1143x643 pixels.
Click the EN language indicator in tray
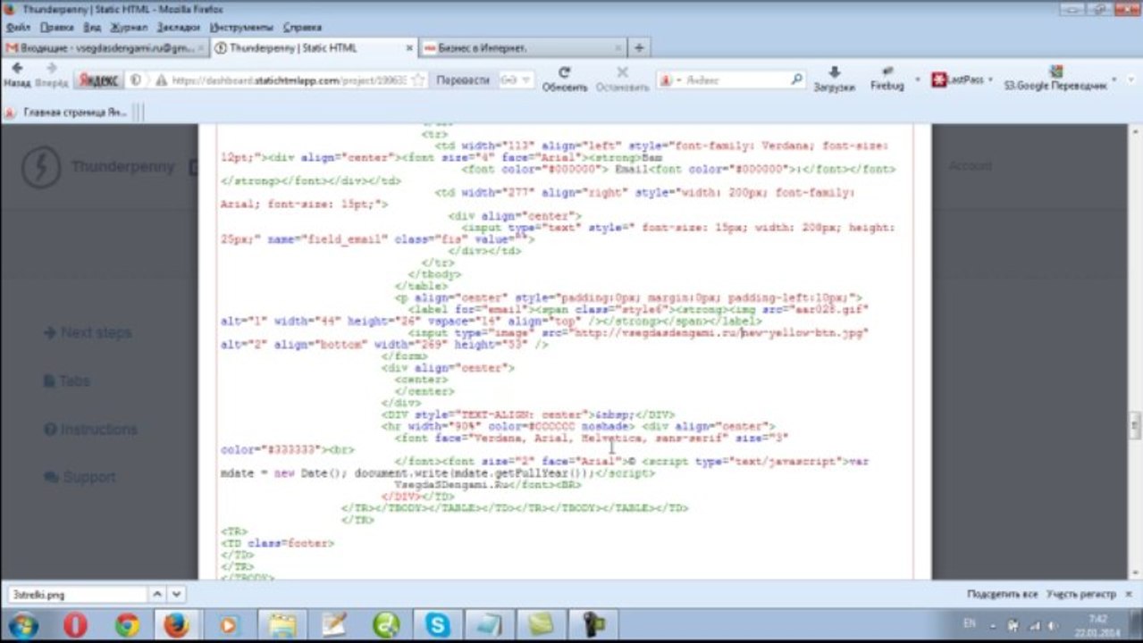click(971, 622)
